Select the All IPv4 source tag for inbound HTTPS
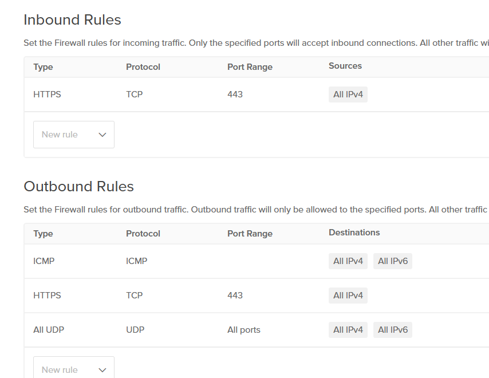489x378 pixels. point(348,94)
